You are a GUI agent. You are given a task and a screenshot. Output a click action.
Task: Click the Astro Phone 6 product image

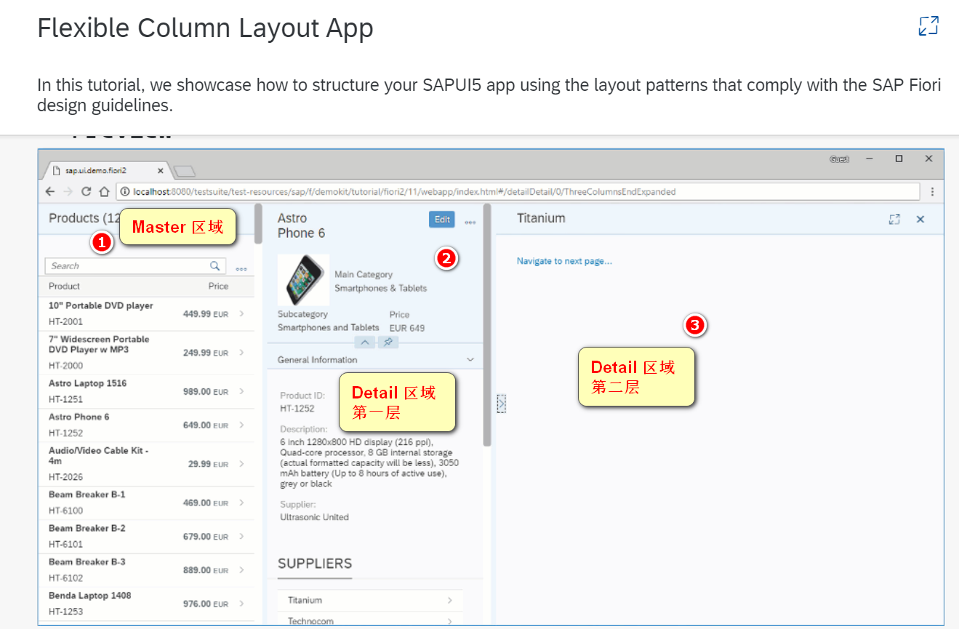pos(303,280)
